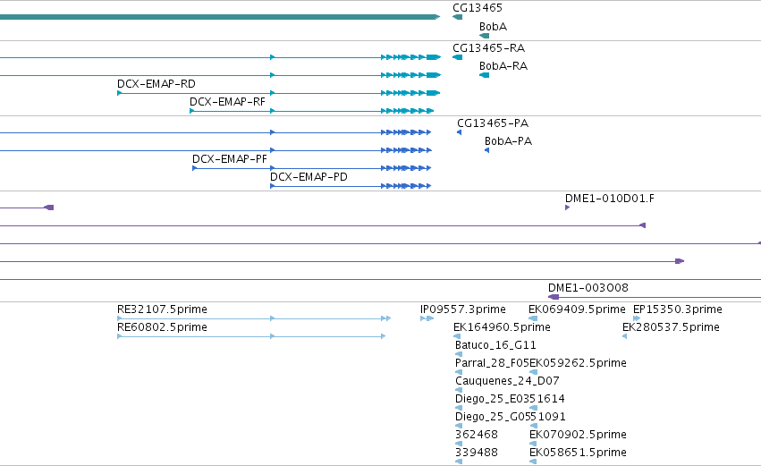Image resolution: width=761 pixels, height=466 pixels.
Task: Select the EK058651.5prime label
Action: (x=578, y=453)
